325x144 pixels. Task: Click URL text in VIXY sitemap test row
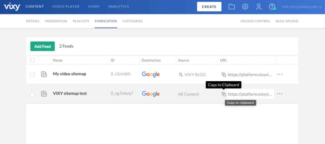tap(250, 94)
